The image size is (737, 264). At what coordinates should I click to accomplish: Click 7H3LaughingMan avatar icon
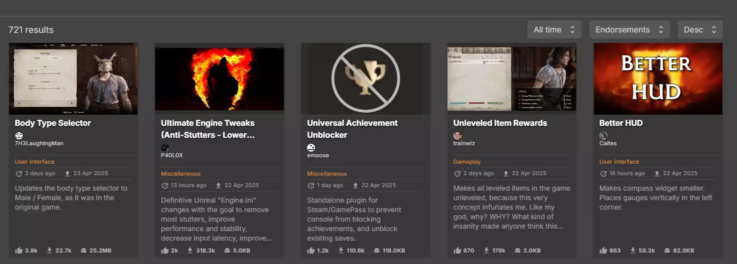click(19, 135)
